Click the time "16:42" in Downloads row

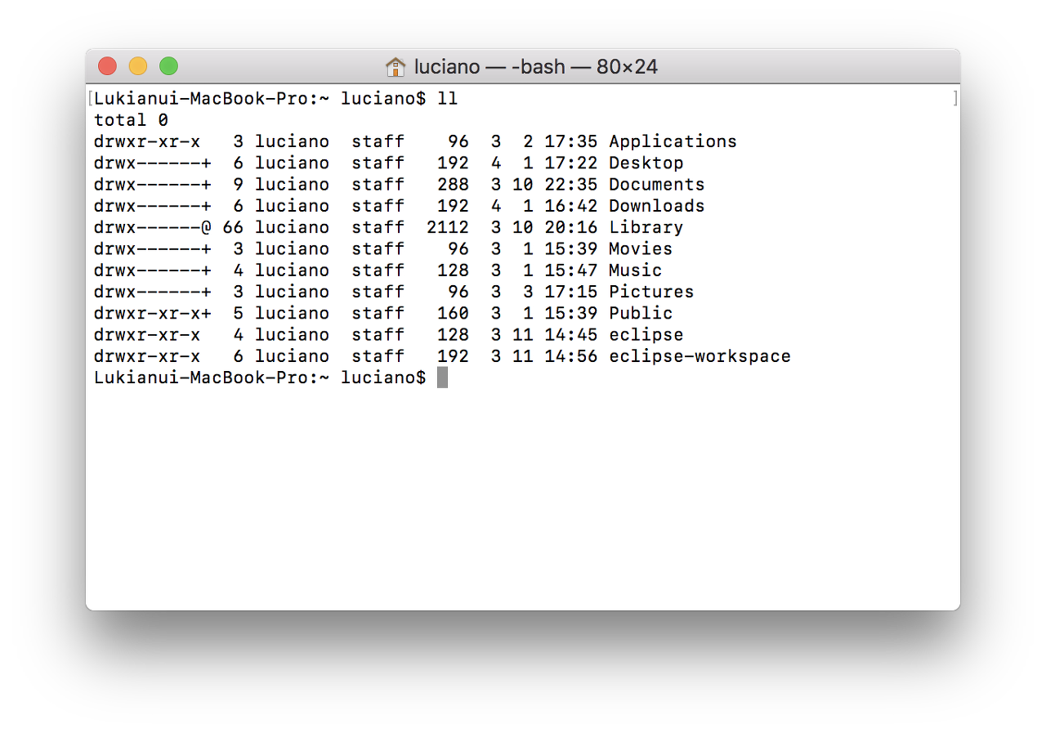571,206
